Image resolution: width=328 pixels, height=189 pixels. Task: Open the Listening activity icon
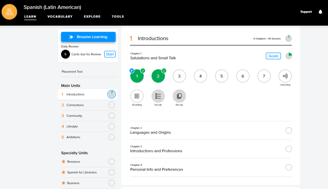pos(285,76)
